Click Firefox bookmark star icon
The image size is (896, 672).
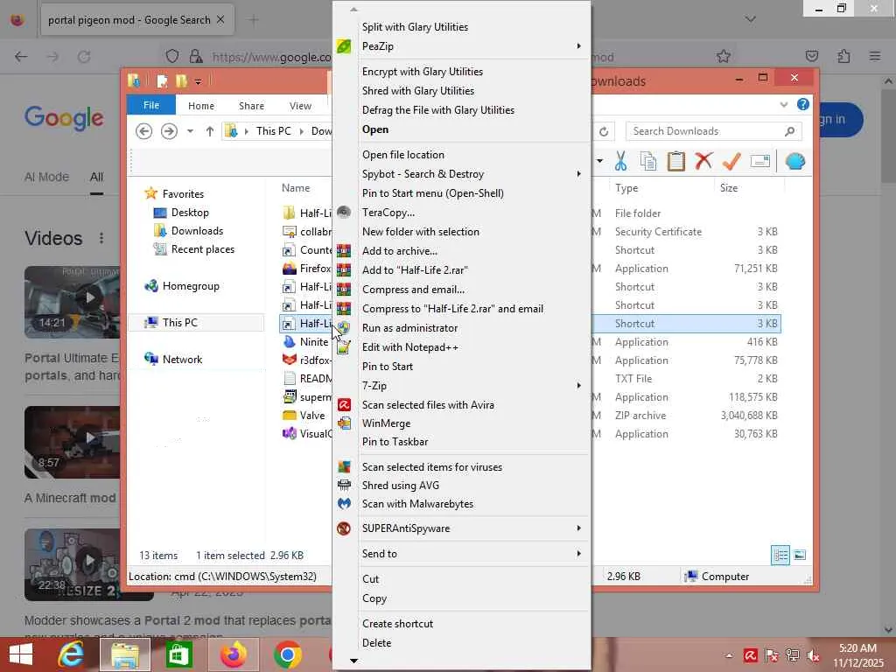pyautogui.click(x=724, y=56)
